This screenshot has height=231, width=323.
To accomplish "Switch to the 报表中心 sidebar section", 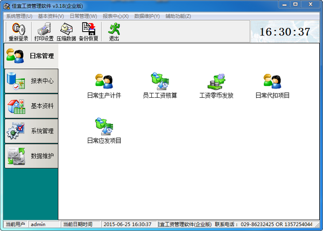I will (31, 81).
